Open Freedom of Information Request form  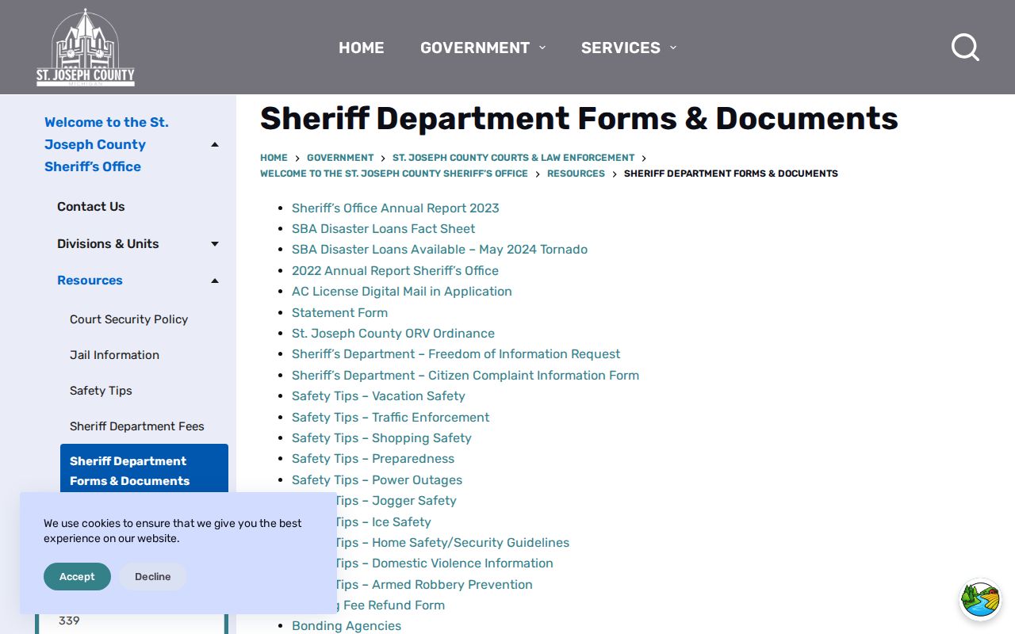[x=456, y=353]
